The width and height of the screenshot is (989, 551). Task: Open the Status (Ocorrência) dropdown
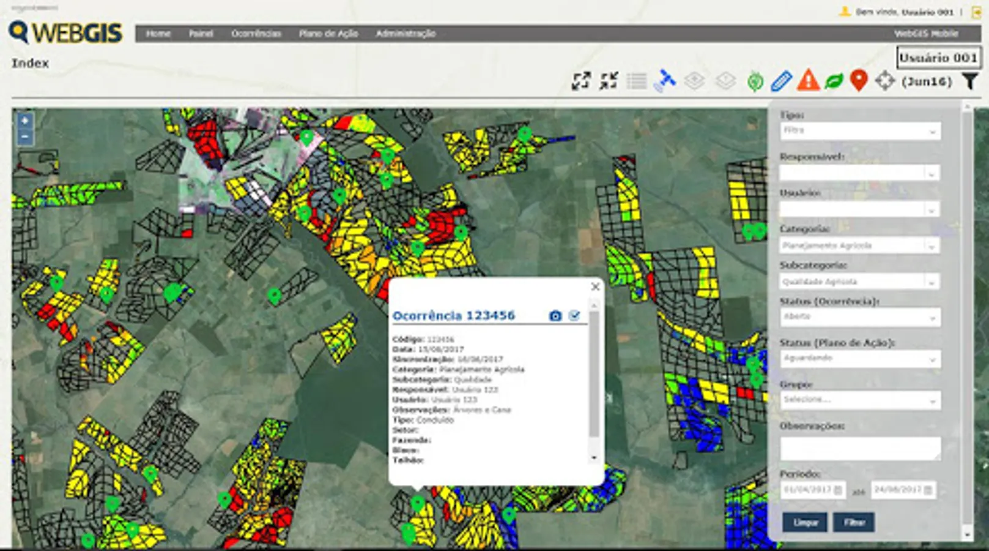(860, 317)
